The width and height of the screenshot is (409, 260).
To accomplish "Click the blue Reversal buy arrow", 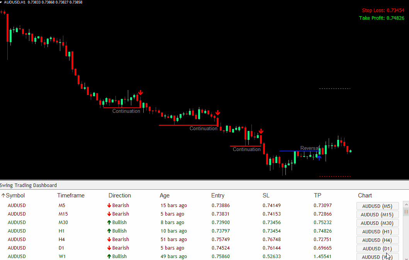I will [x=319, y=157].
